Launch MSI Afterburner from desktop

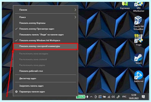139,7
